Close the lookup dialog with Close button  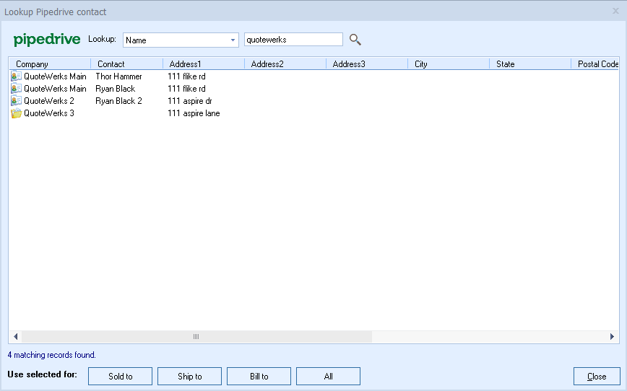pyautogui.click(x=597, y=377)
